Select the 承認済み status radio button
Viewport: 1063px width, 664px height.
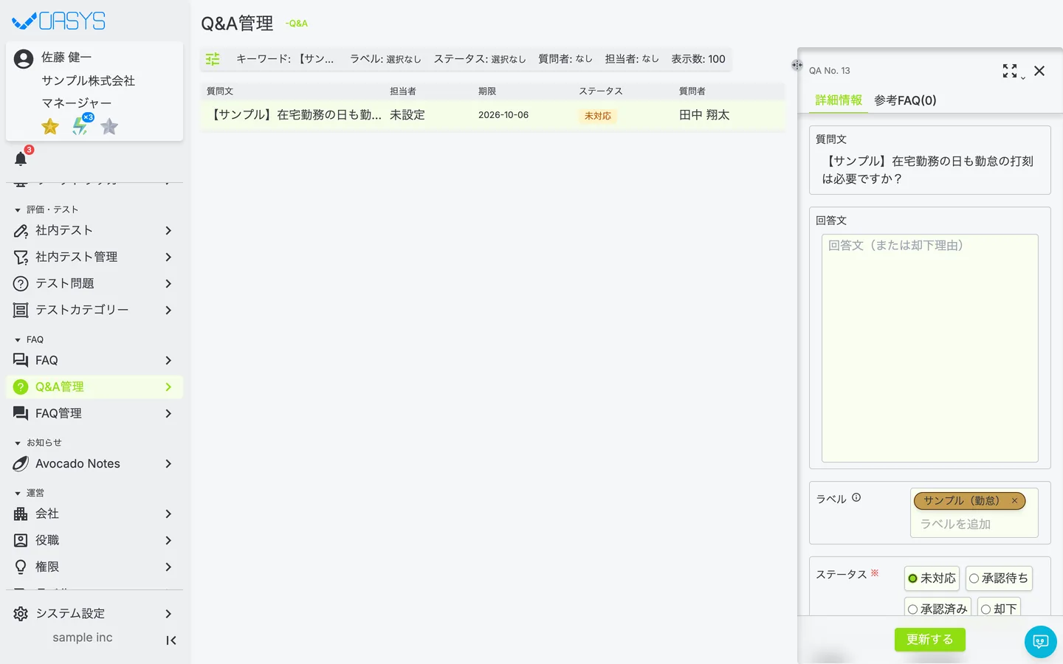coord(912,609)
